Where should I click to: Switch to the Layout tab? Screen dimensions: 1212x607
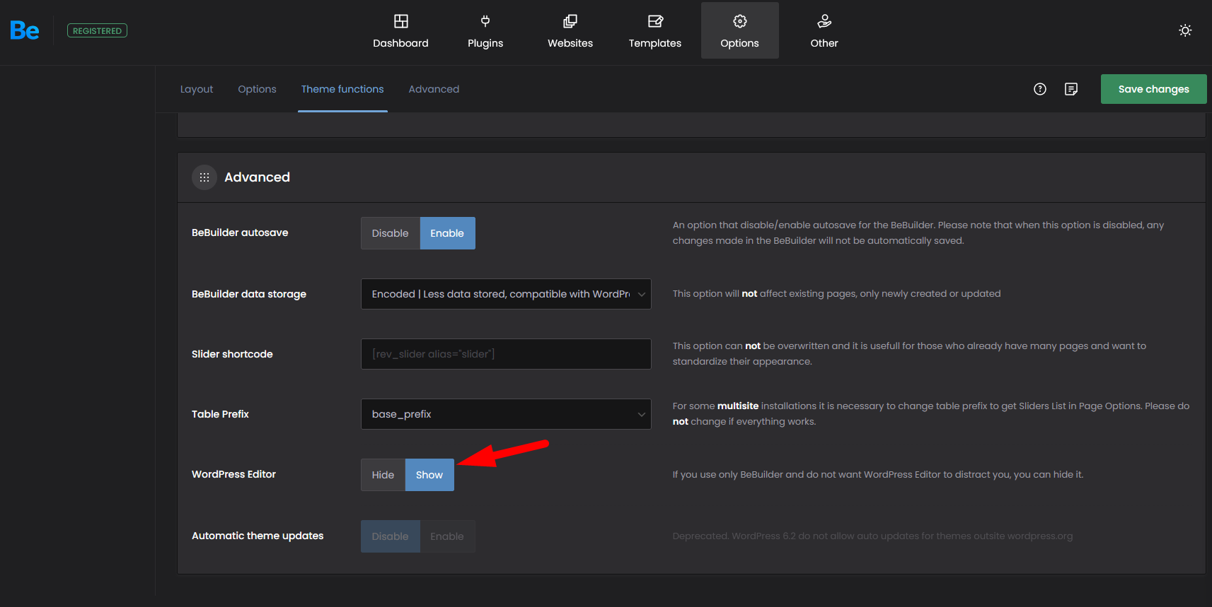point(197,89)
